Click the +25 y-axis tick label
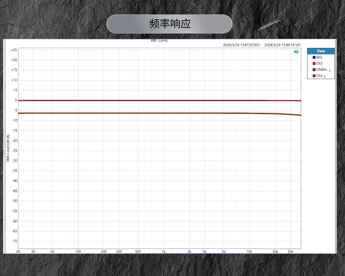Screen dimensions: 345x276 click(x=14, y=50)
